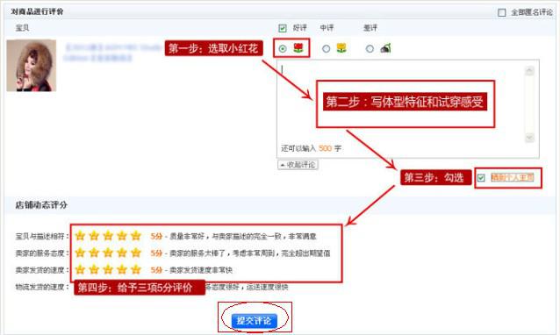Uncheck the share to personal homepage checkbox
This screenshot has height=335, width=560.
click(481, 177)
